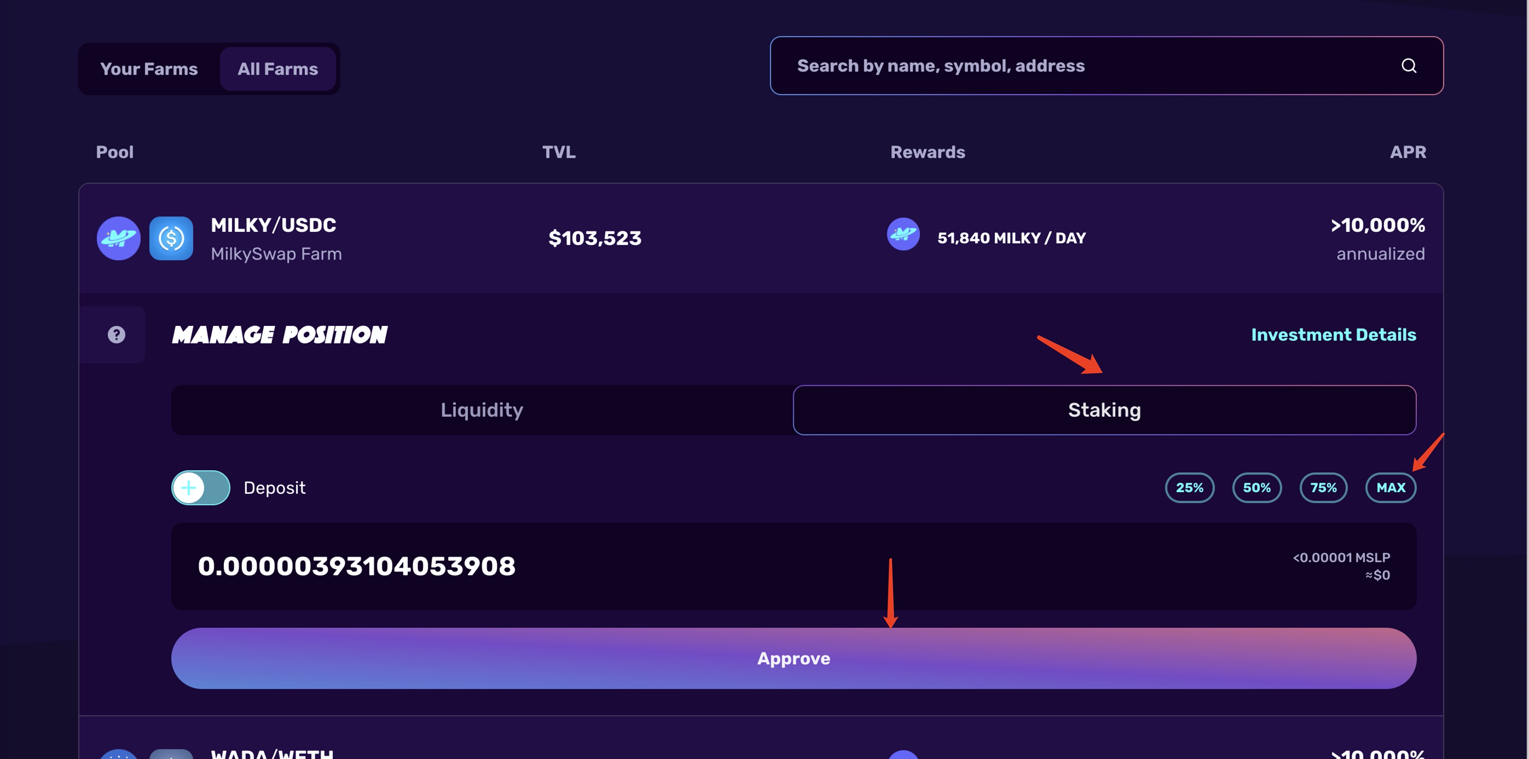Screen dimensions: 1529x759
Task: Click the MILKY token icon in pool row
Action: [x=119, y=238]
